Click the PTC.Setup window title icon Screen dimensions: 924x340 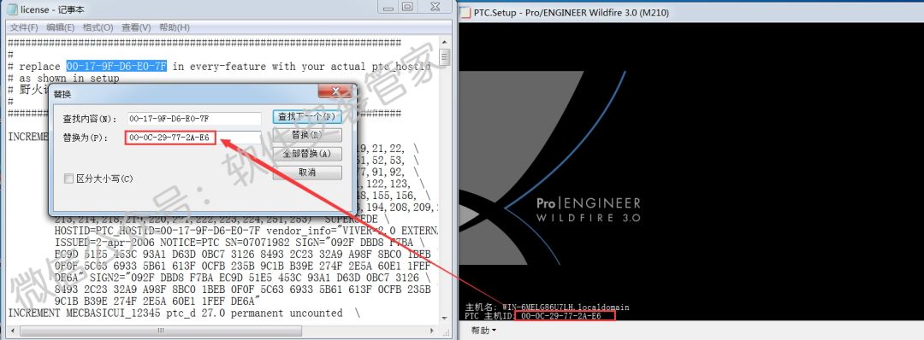(465, 12)
